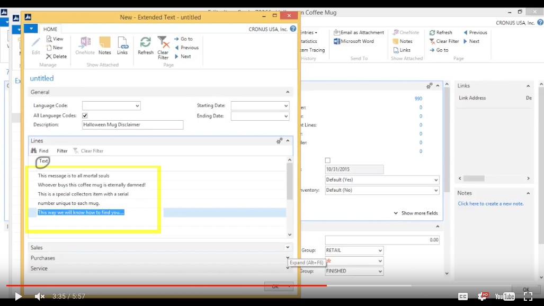This screenshot has width=544, height=306.
Task: Collapse the General FastTab
Action: click(287, 92)
